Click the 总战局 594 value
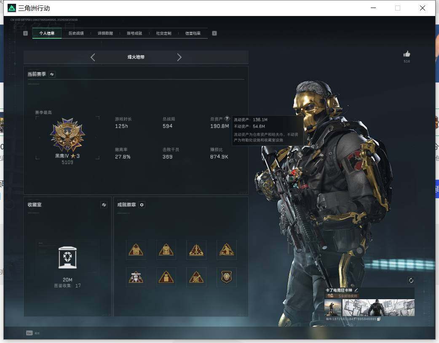The width and height of the screenshot is (439, 343). pos(167,126)
